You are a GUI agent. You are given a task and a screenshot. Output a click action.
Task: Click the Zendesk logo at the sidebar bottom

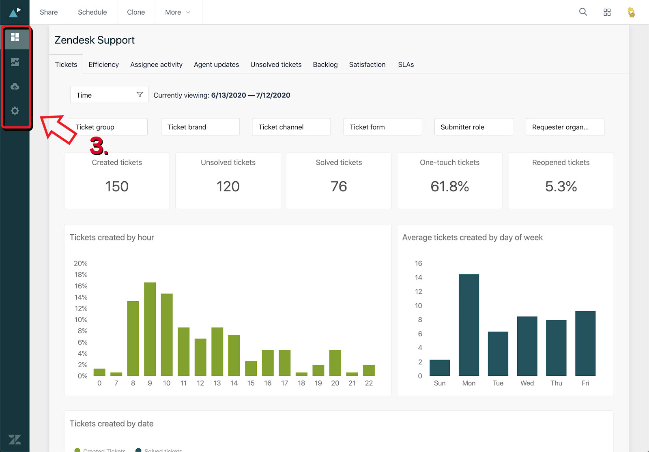pos(15,439)
